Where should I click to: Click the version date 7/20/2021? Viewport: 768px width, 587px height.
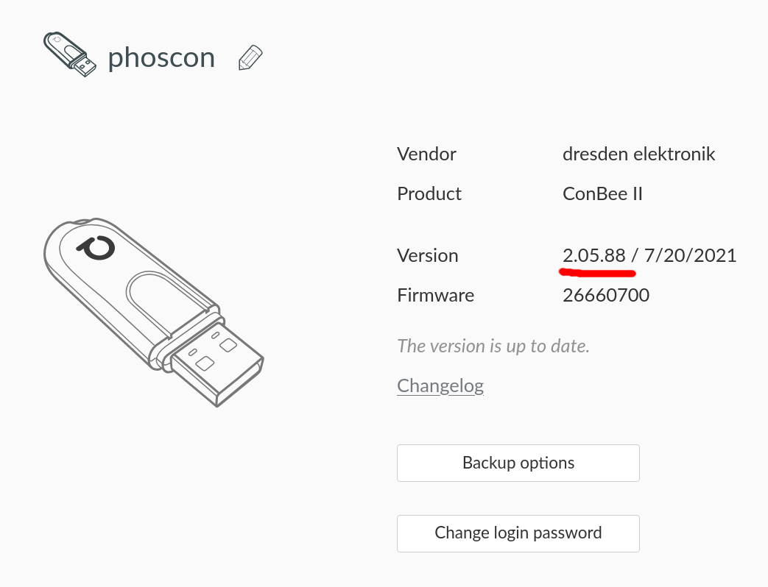[x=689, y=255]
